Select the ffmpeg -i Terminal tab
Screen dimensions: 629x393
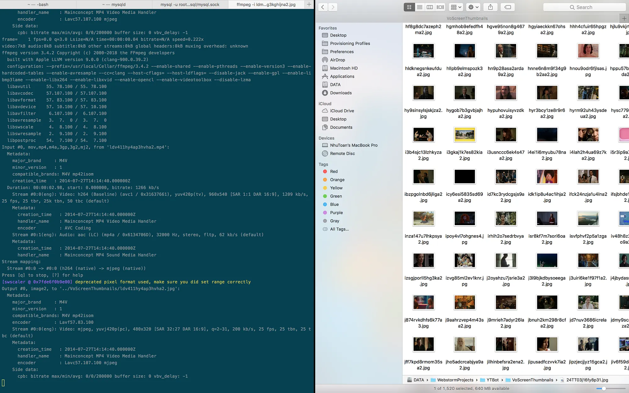[266, 4]
